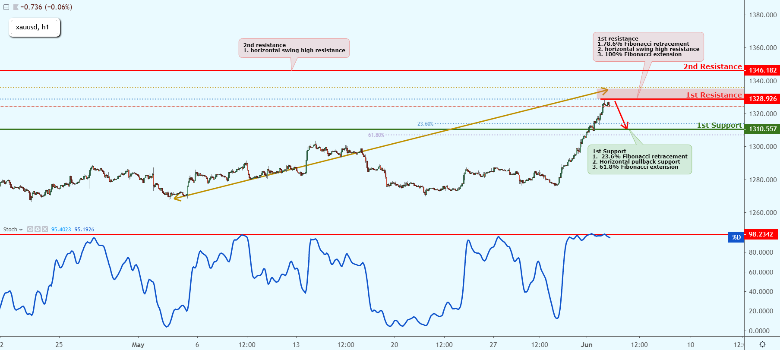Click the gray flag icon beside price change
Image resolution: width=780 pixels, height=350 pixels.
(x=16, y=7)
